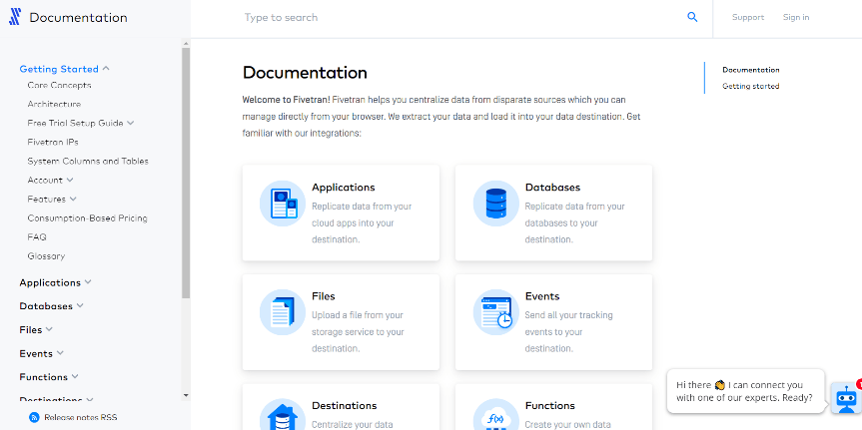Click the Documentation header title
Image resolution: width=862 pixels, height=430 pixels.
[x=78, y=18]
